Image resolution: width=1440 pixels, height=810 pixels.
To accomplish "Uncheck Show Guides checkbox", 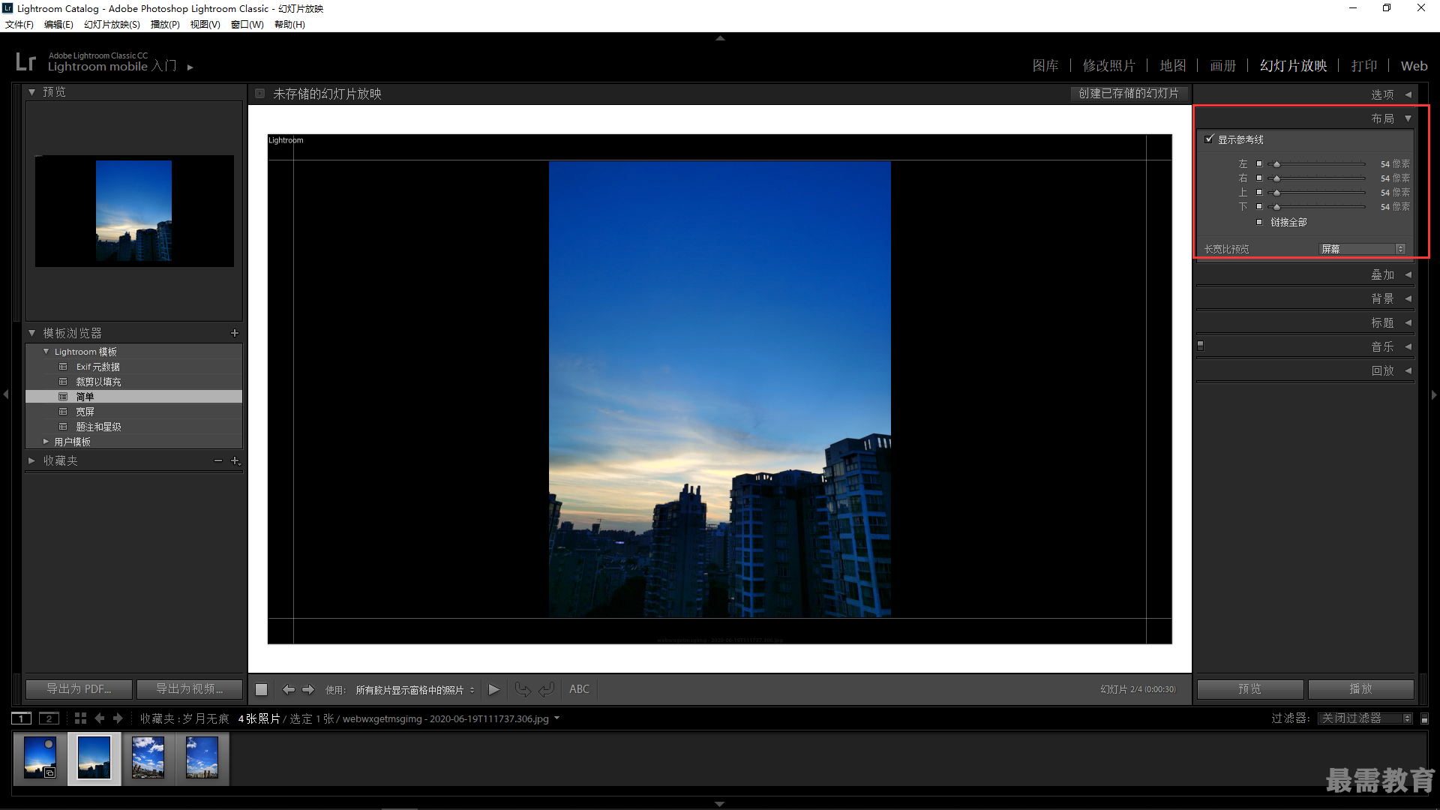I will click(x=1209, y=139).
